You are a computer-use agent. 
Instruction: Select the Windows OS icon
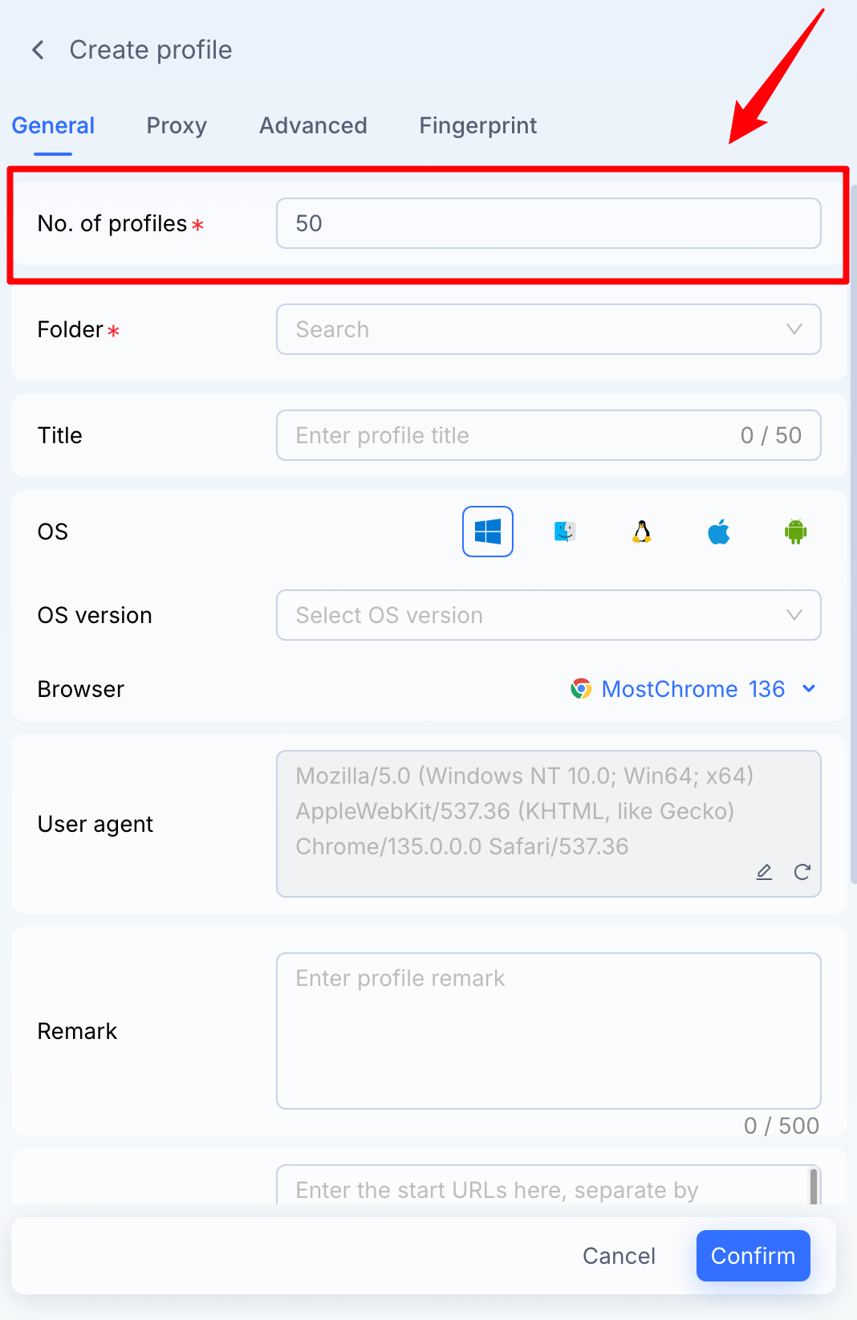[488, 532]
